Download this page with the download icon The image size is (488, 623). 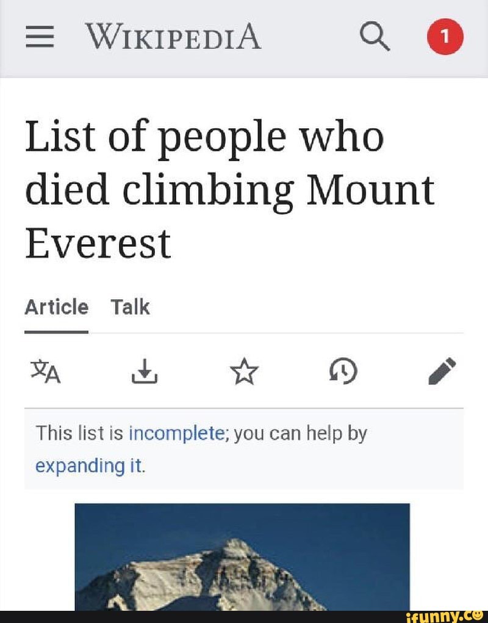(x=145, y=371)
